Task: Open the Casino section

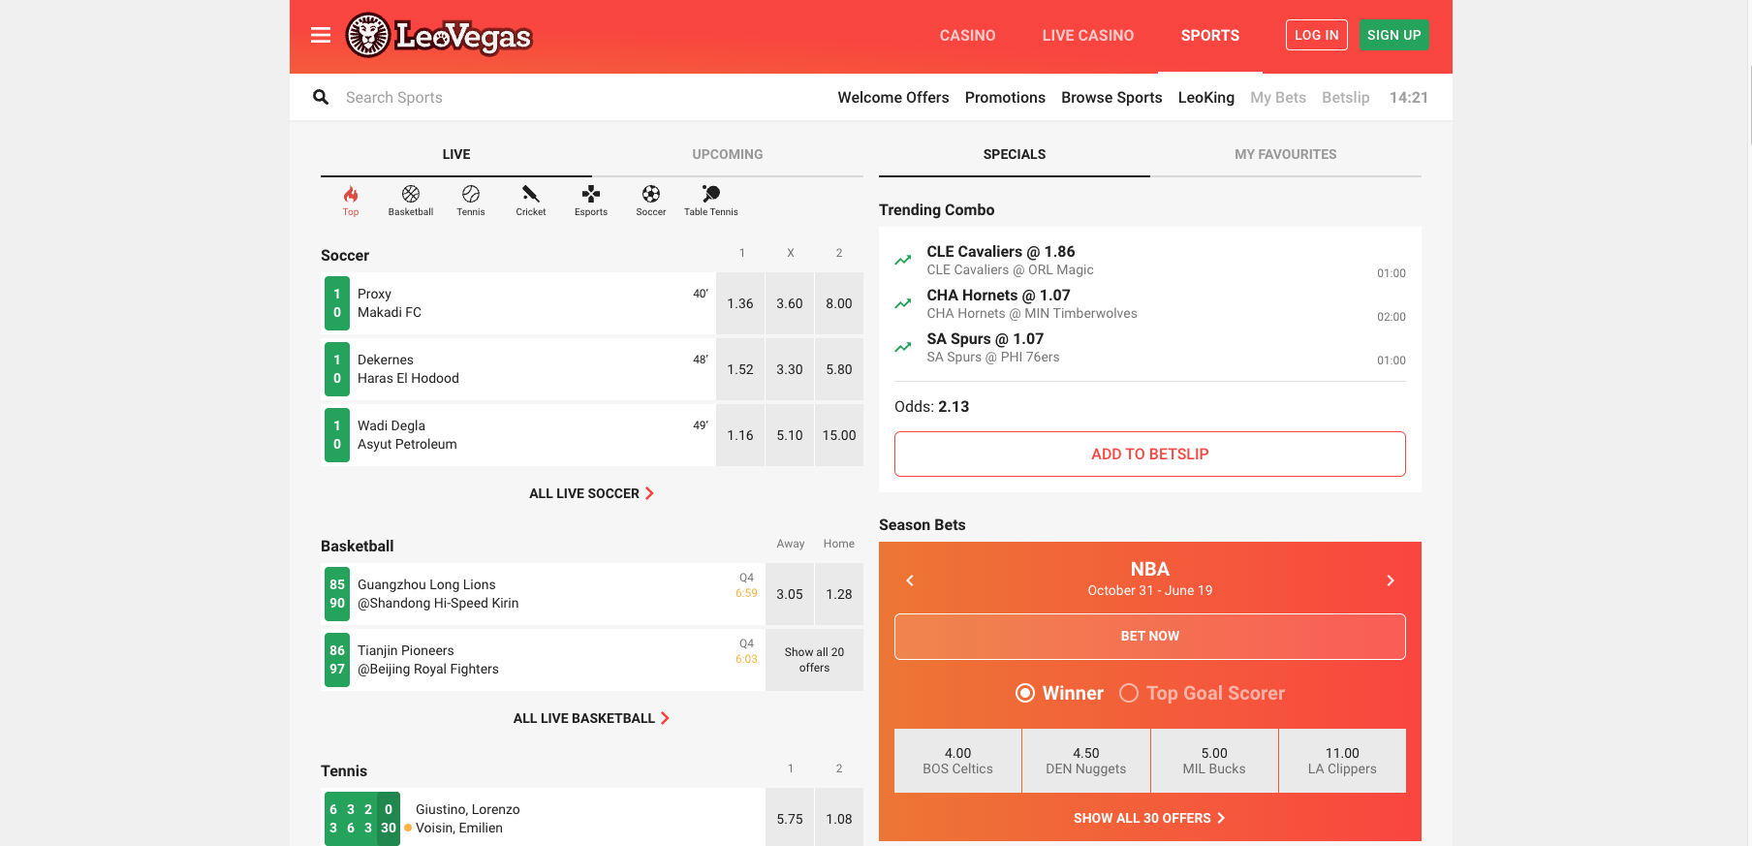Action: 968,36
